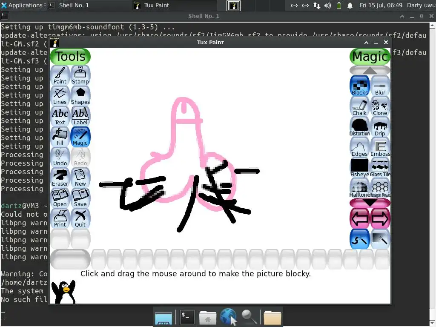
Task: Pick the Fill bucket tool
Action: tap(60, 137)
